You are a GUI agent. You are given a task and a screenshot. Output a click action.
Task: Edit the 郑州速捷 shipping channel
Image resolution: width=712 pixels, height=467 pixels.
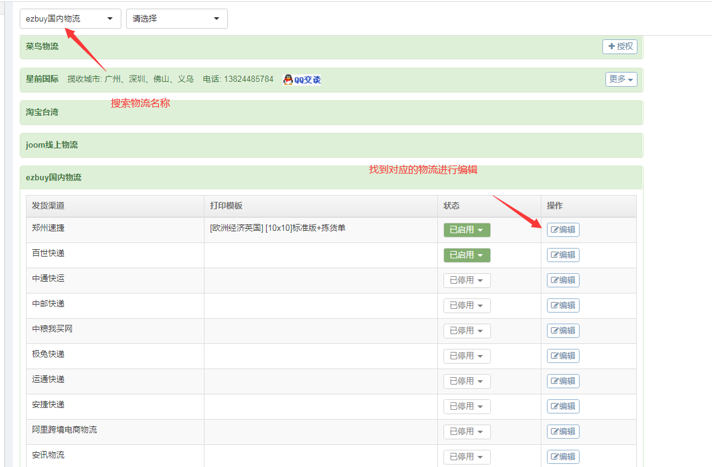563,230
